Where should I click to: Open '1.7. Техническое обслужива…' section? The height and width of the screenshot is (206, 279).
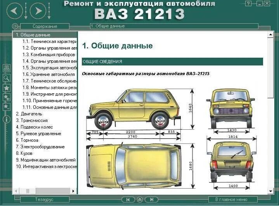pos(50,81)
